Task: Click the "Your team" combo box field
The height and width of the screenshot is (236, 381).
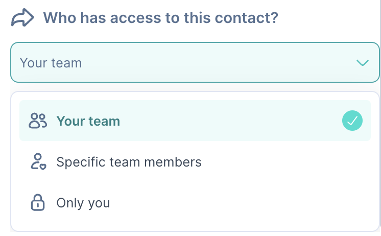Action: 195,62
